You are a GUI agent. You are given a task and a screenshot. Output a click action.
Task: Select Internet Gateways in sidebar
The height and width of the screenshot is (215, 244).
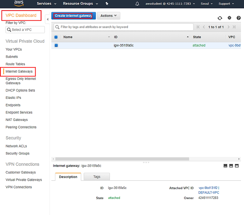click(x=19, y=71)
